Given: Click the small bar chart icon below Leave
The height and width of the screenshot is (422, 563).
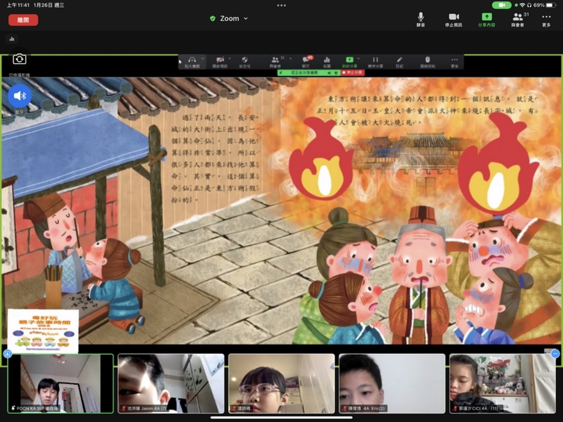Looking at the screenshot, I should (12, 39).
